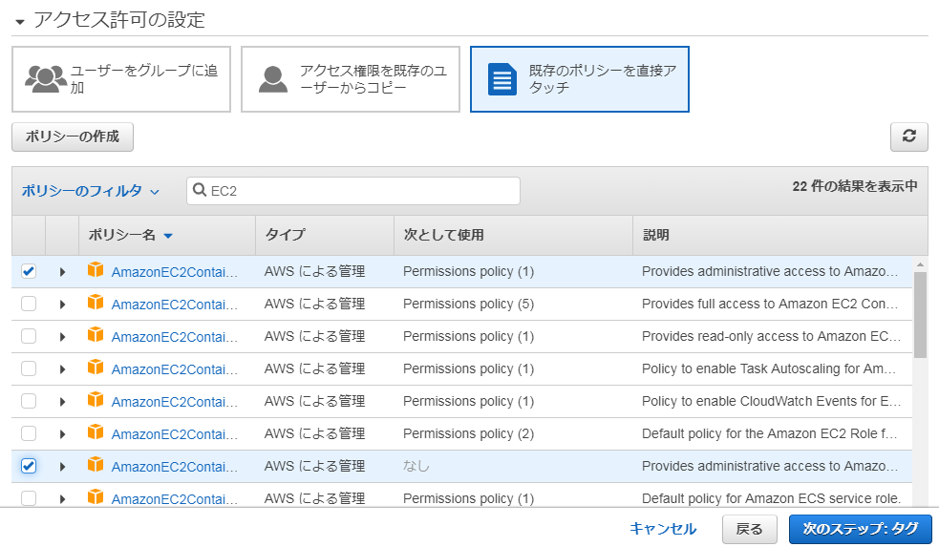Click policy box icon in read-only access row

point(96,335)
